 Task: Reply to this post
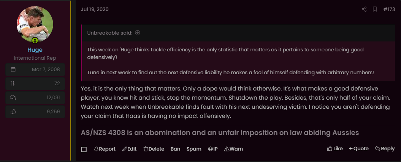(385, 149)
